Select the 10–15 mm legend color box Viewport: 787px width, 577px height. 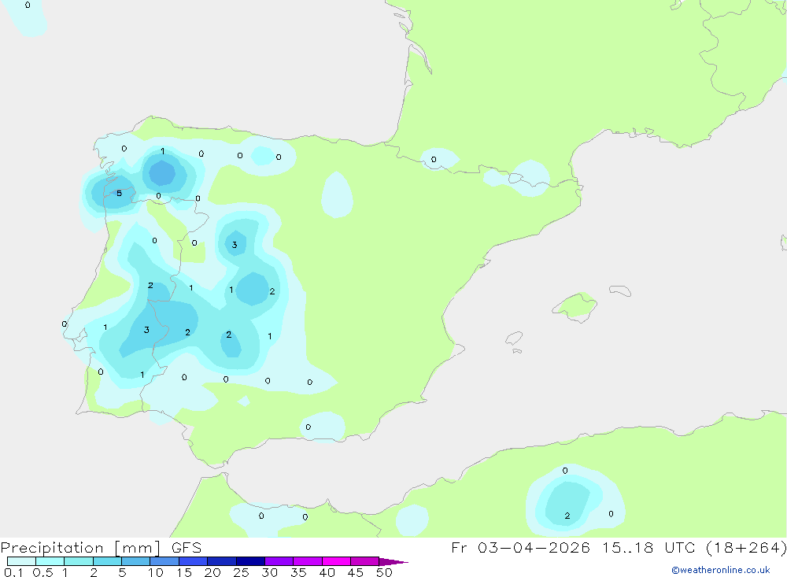(164, 561)
